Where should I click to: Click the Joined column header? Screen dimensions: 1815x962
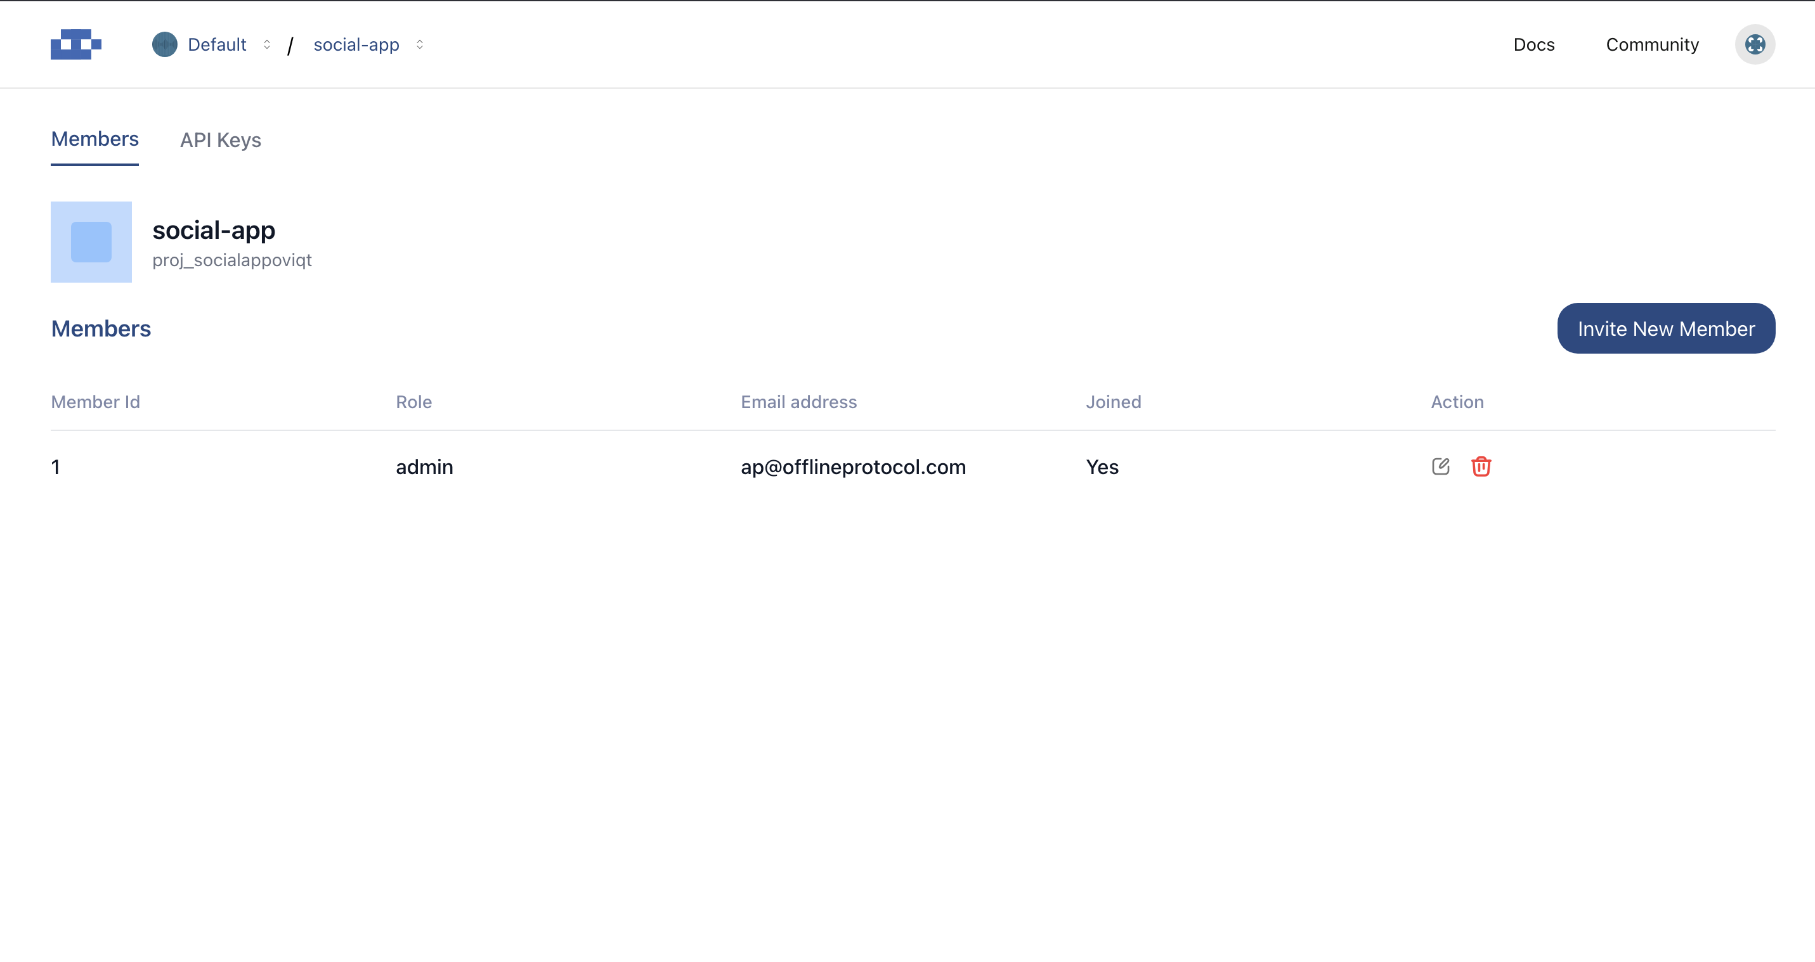1112,402
